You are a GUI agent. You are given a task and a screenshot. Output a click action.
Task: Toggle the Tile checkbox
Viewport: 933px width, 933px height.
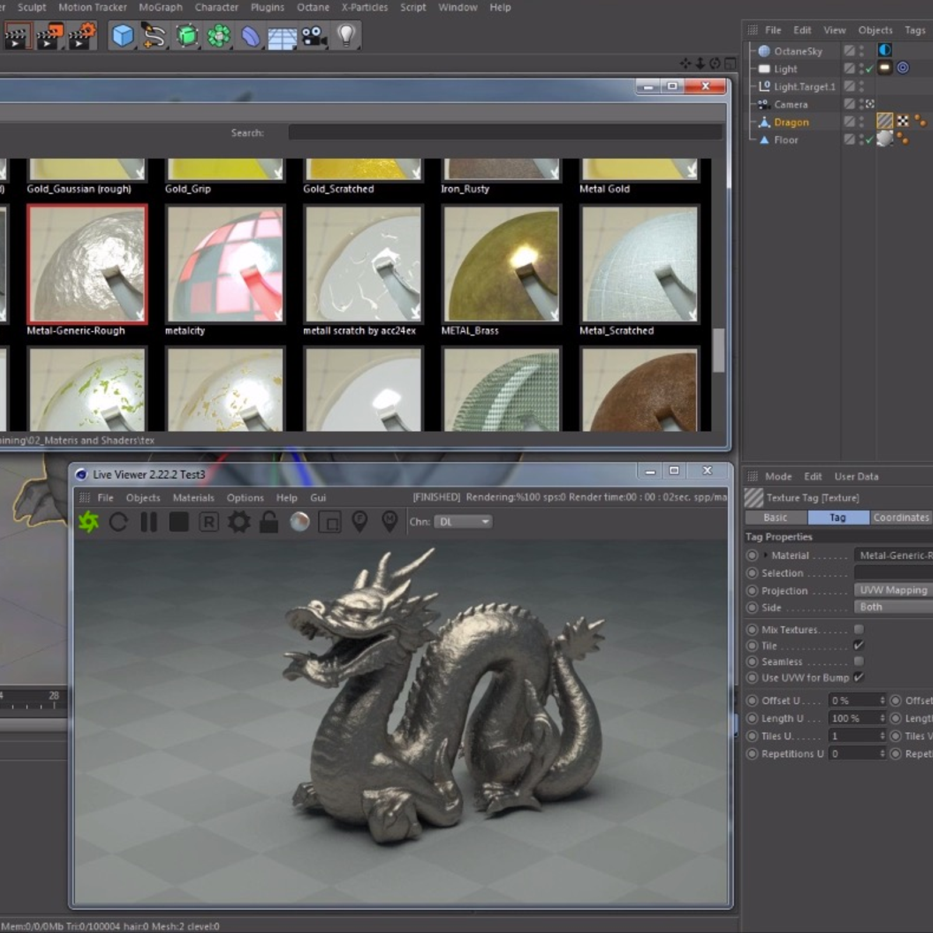coord(858,646)
